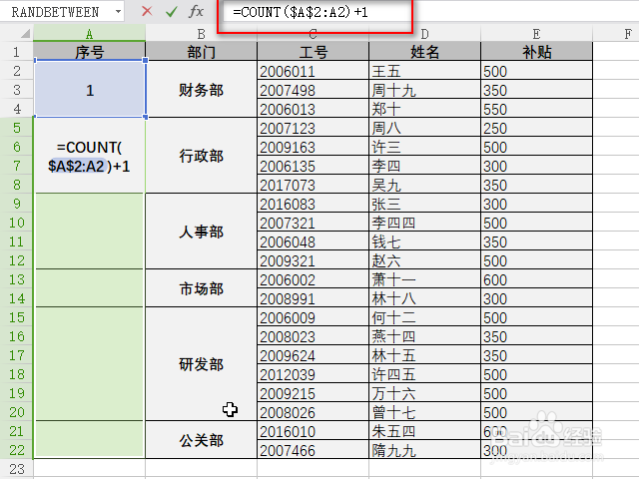The image size is (639, 479).
Task: Select name cell 万十六
Action: 424,393
